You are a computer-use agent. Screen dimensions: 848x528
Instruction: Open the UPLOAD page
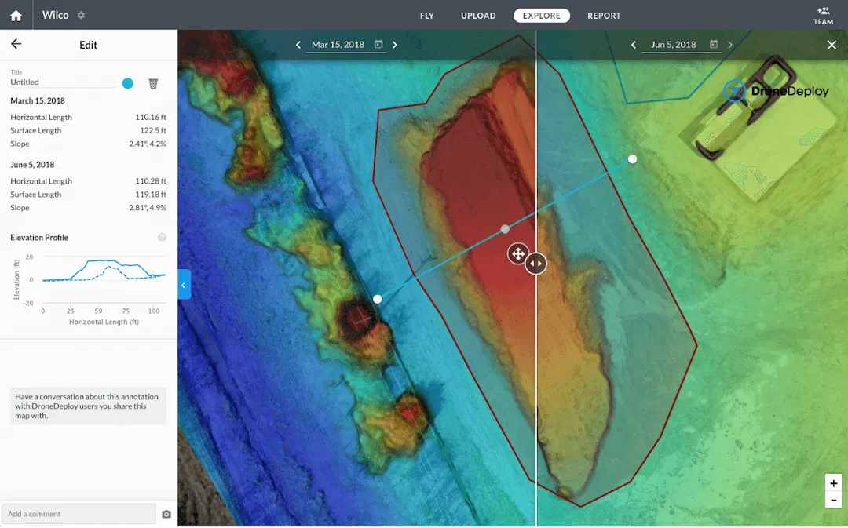478,15
